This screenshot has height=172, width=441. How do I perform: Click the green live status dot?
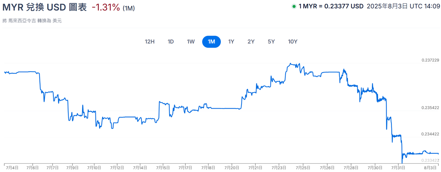pos(294,6)
